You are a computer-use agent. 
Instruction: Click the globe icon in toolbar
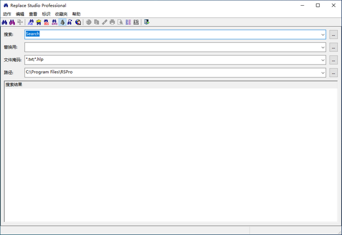coord(77,22)
